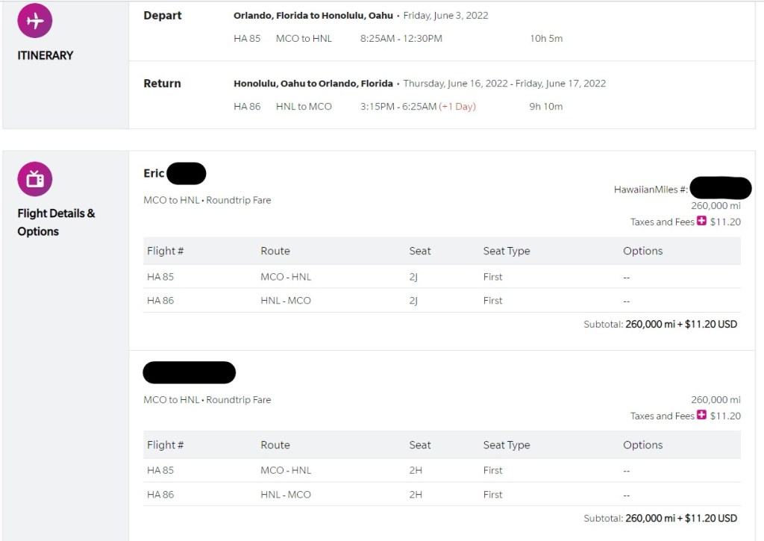764x541 pixels.
Task: Click seat 2J on Eric's HA 85 row
Action: [x=413, y=277]
